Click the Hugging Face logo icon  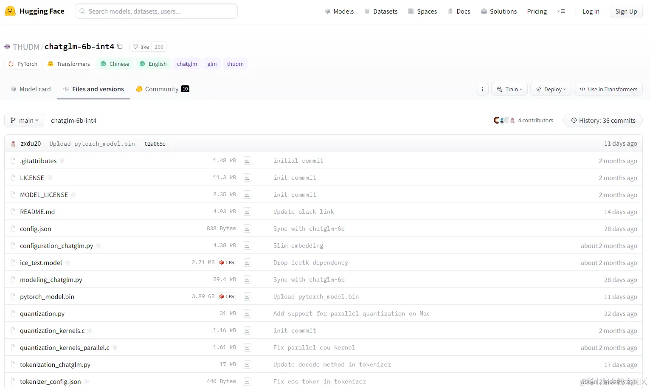[x=10, y=11]
